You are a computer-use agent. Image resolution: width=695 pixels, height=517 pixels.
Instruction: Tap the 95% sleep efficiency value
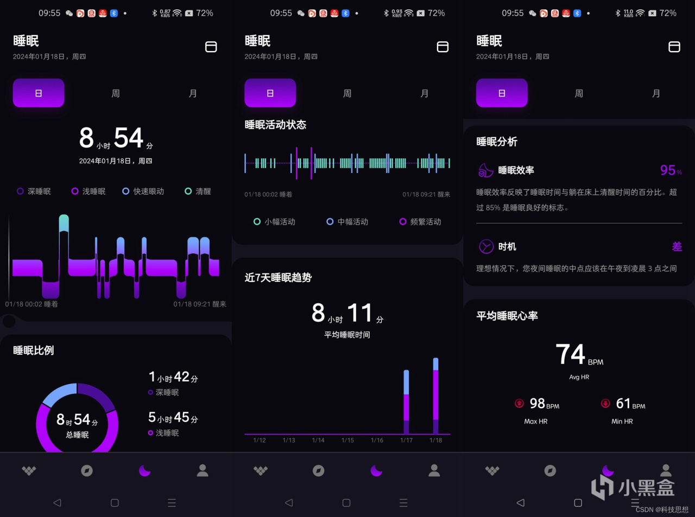[x=671, y=170]
